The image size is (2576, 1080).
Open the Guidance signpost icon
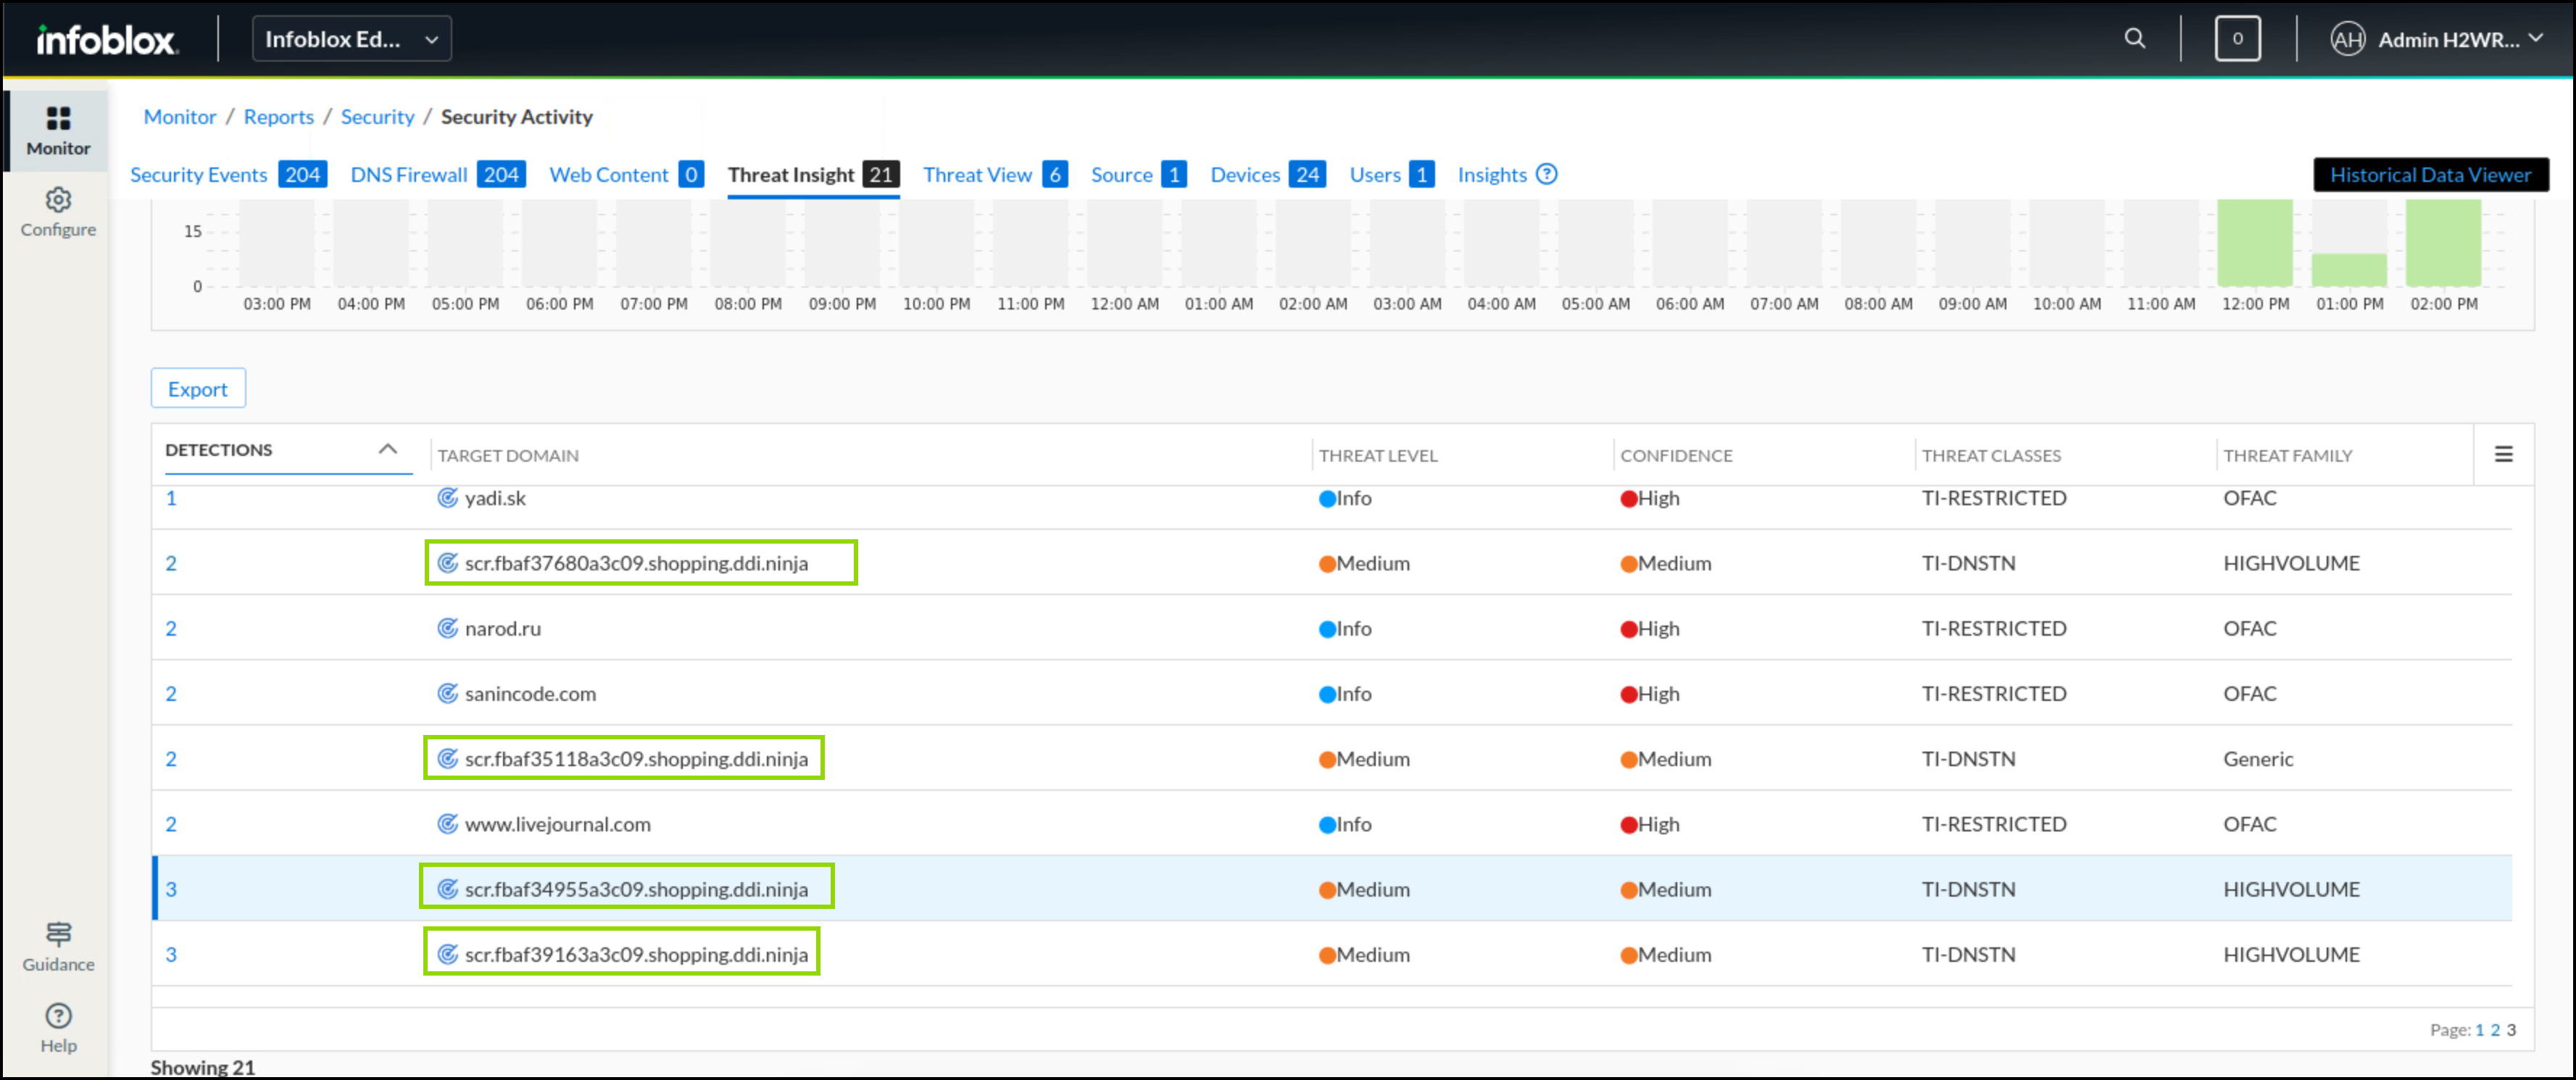click(x=58, y=934)
